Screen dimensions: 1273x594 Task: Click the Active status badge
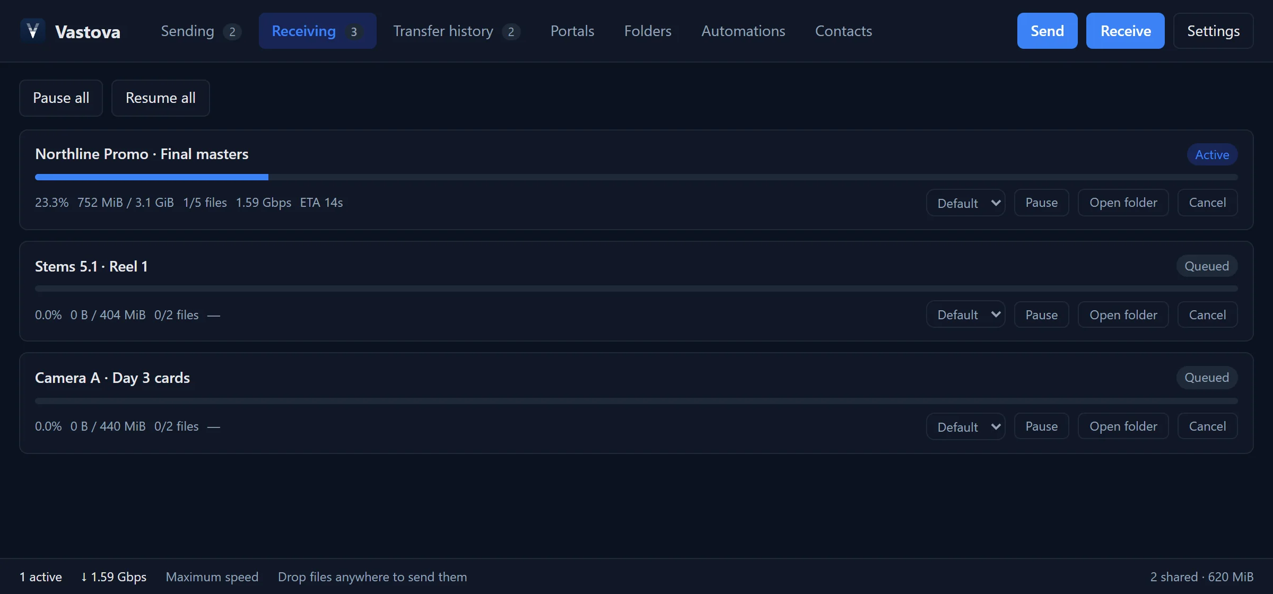click(x=1212, y=155)
